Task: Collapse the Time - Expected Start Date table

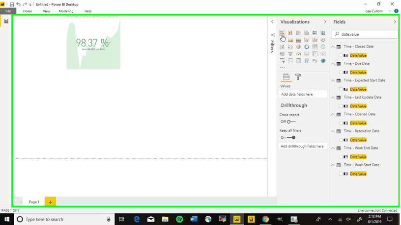Action: [333, 80]
